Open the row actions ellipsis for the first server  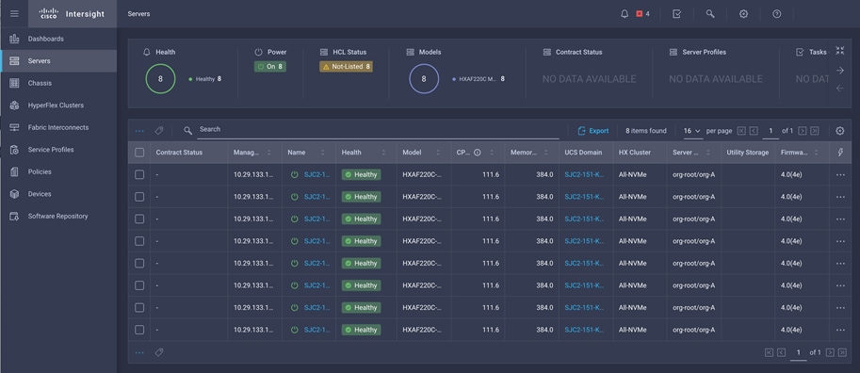[840, 174]
